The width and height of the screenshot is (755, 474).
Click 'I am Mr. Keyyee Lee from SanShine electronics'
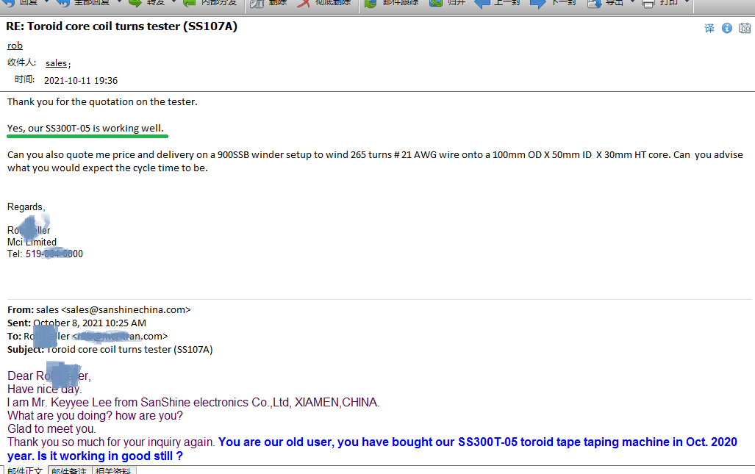pos(193,402)
